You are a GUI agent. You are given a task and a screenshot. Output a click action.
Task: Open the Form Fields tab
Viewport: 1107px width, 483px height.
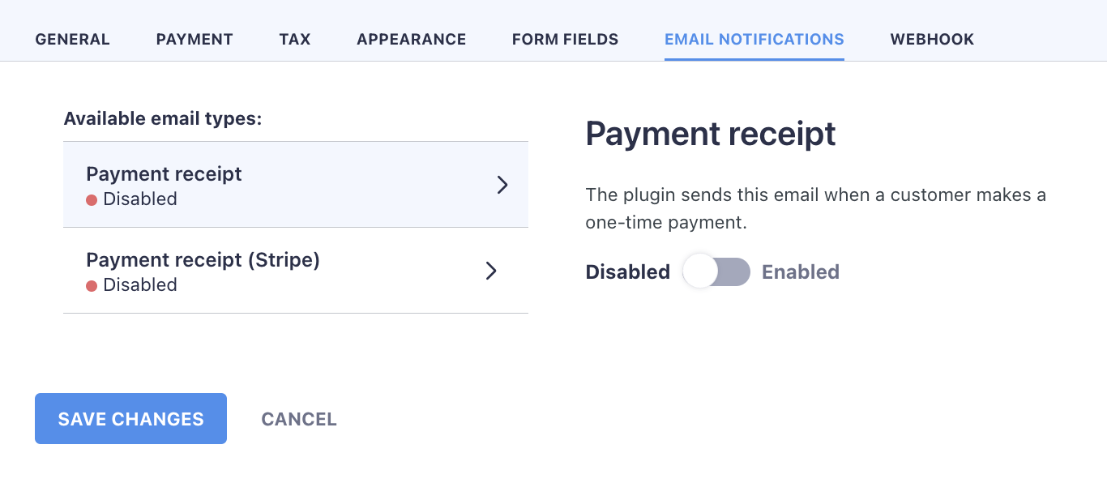565,39
